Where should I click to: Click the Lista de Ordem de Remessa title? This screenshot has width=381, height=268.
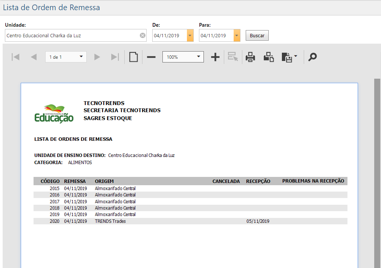pos(51,7)
